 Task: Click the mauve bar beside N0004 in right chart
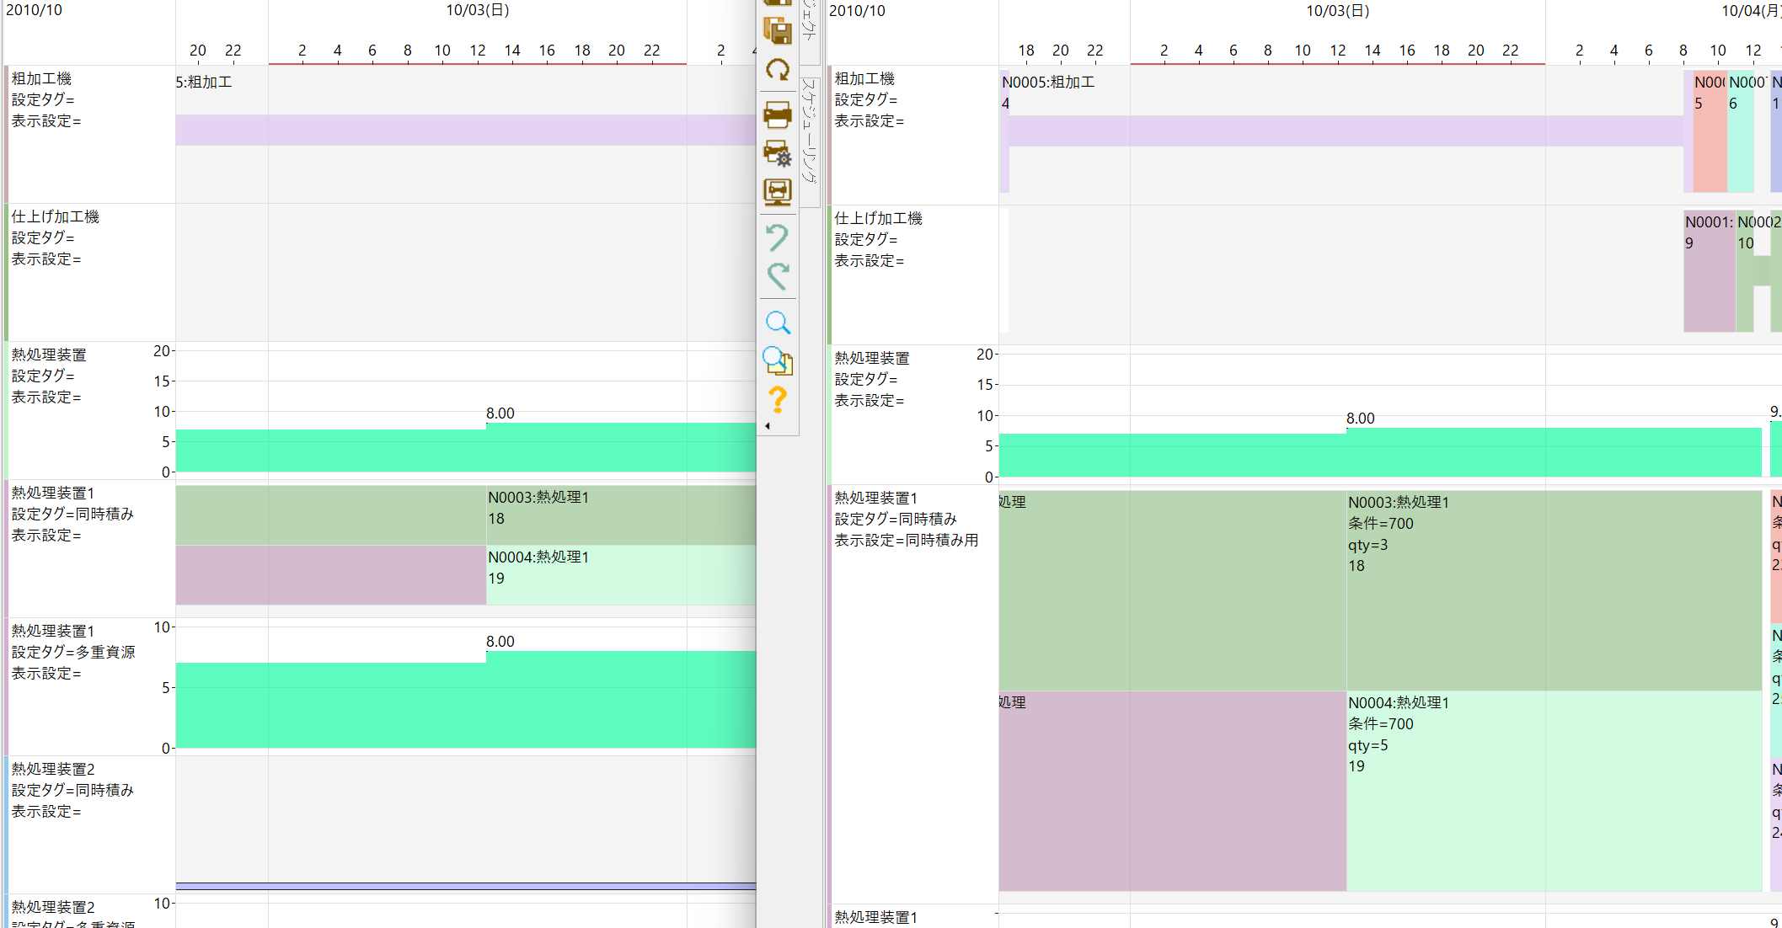(x=1173, y=791)
